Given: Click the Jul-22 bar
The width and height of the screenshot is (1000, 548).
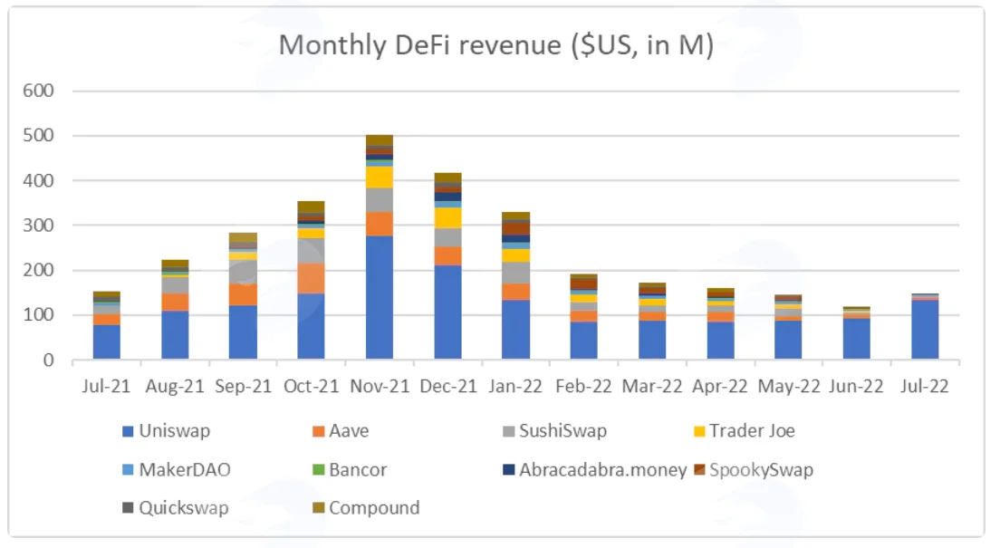Looking at the screenshot, I should pyautogui.click(x=925, y=327).
